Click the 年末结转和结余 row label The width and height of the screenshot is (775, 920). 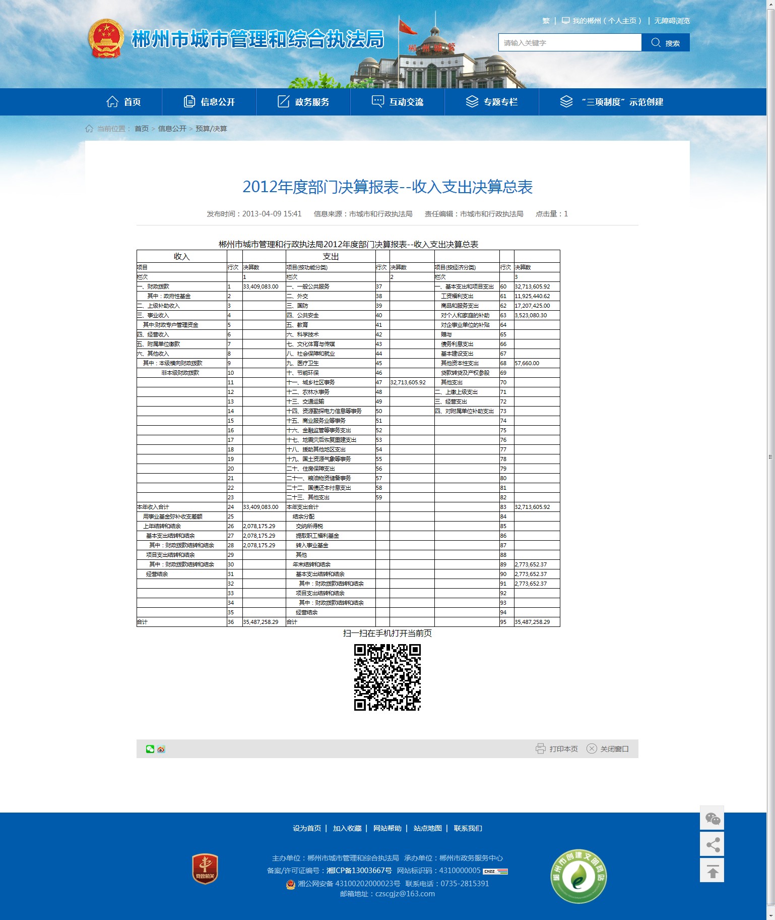[x=312, y=564]
